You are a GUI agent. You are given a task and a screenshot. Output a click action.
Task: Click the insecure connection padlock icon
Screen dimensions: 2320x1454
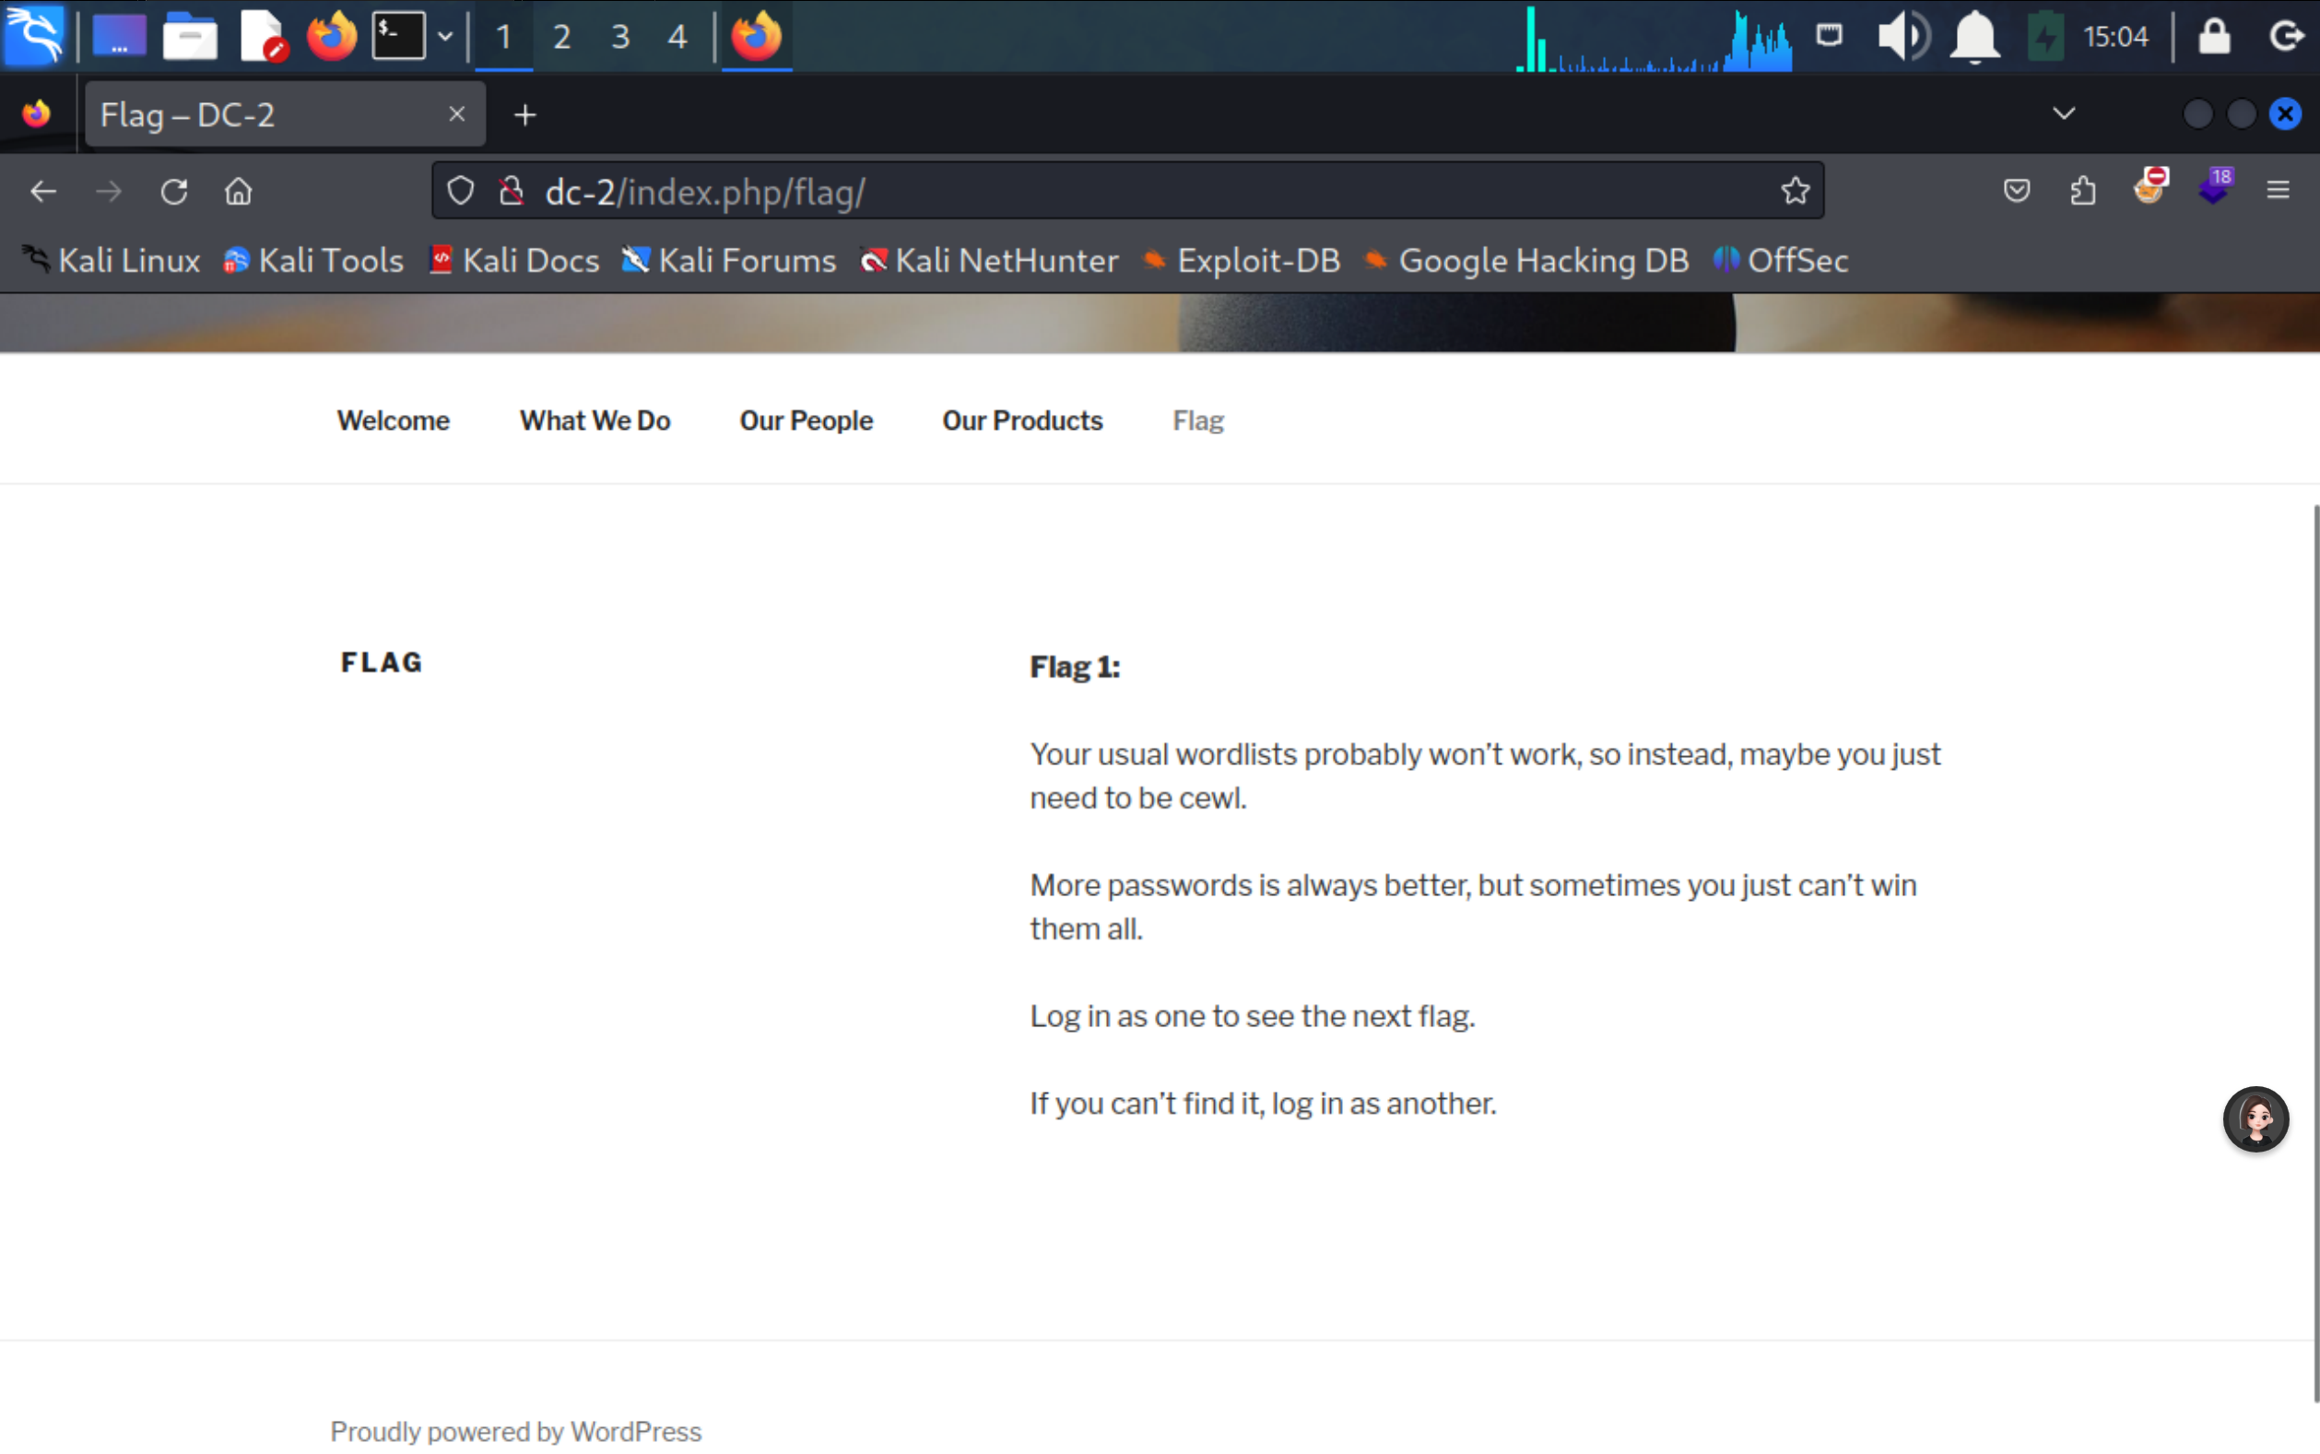pos(512,192)
